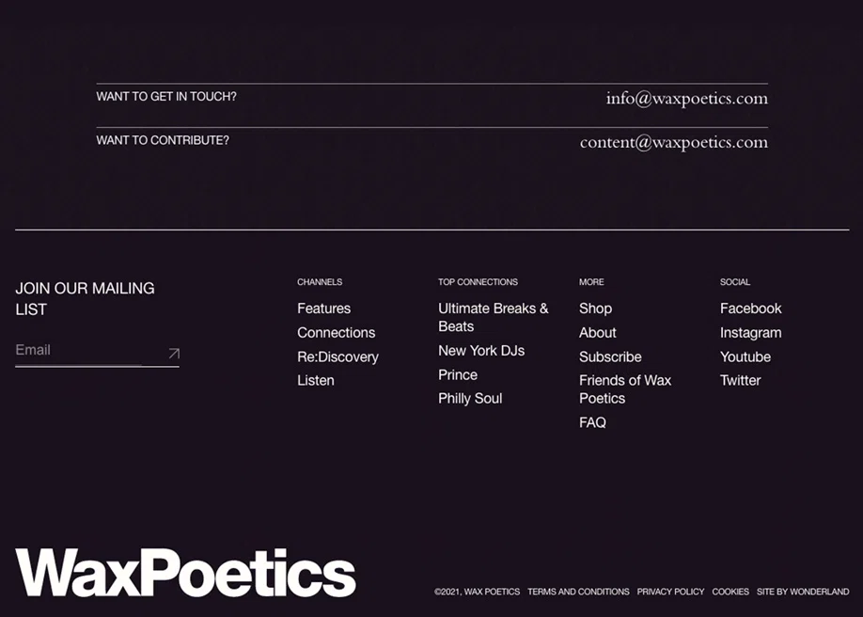Open the Re:Discovery channel

(x=337, y=356)
